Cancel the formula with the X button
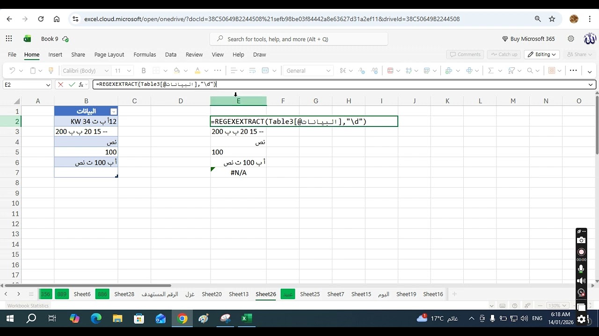Viewport: 599px width, 336px height. pyautogui.click(x=60, y=84)
